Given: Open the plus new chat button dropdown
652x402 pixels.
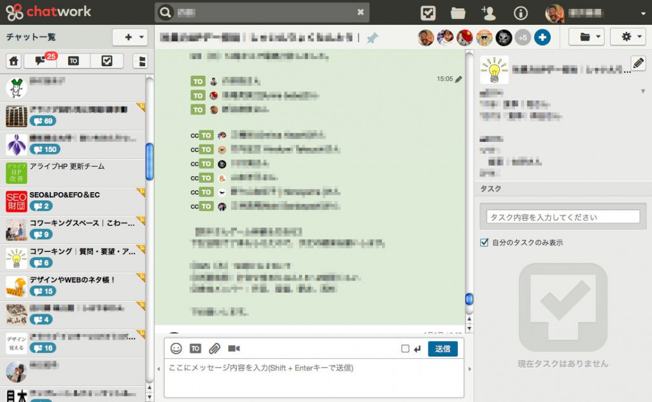Looking at the screenshot, I should click(130, 38).
